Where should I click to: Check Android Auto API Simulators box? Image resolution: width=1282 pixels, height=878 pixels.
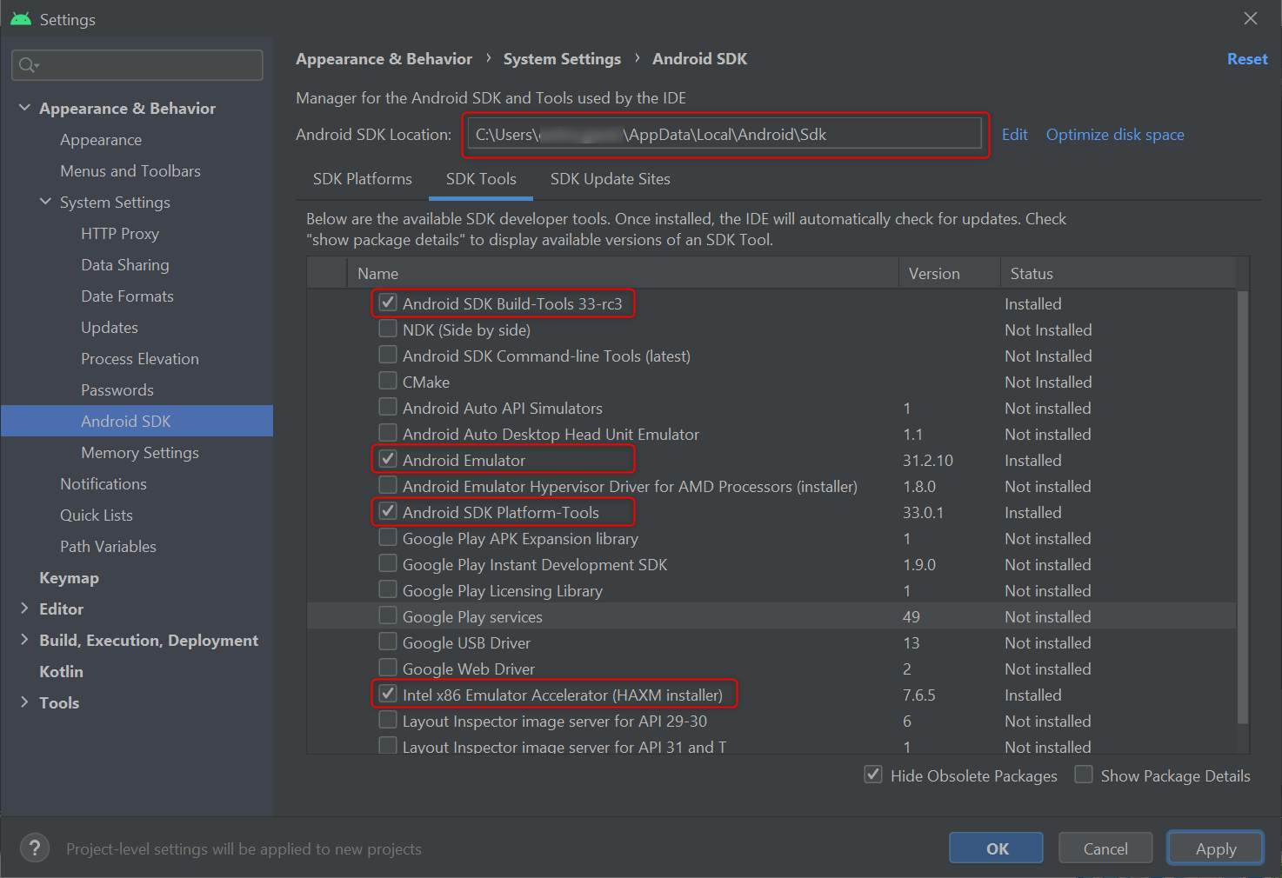(388, 408)
